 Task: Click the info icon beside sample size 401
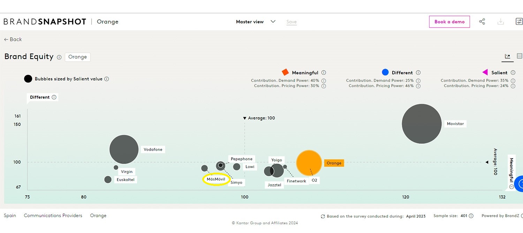coord(471,216)
